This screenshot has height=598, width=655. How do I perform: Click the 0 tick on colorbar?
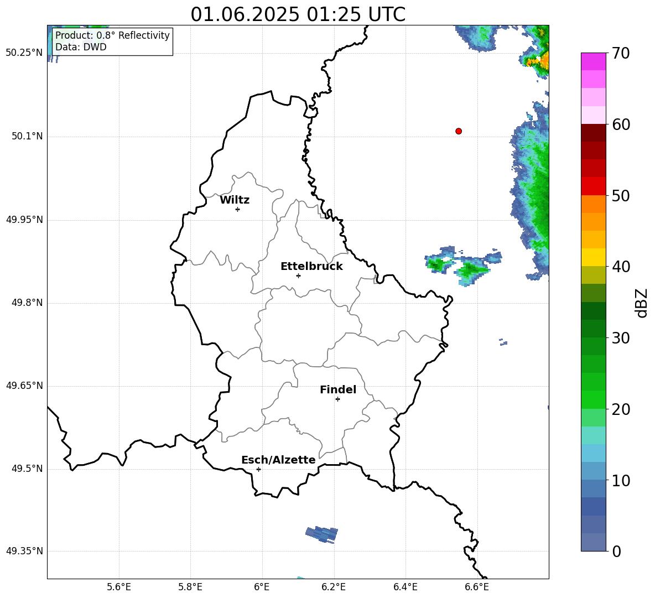(616, 551)
